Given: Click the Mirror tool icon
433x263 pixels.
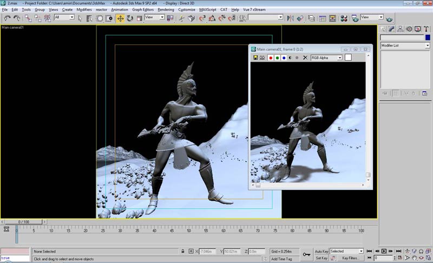Looking at the screenshot, I should coord(291,18).
